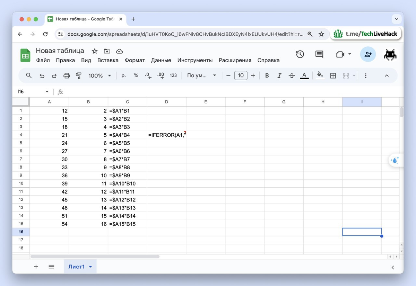Click the meeting dropdown arrow beside camera
The height and width of the screenshot is (286, 416).
(349, 54)
